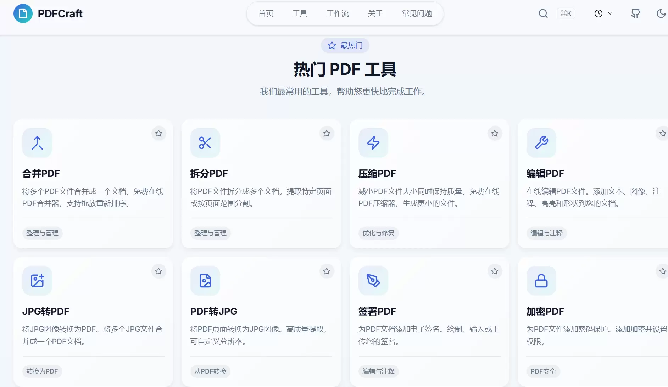The height and width of the screenshot is (387, 668).
Task: Click the 编辑PDF wrench icon
Action: (541, 143)
